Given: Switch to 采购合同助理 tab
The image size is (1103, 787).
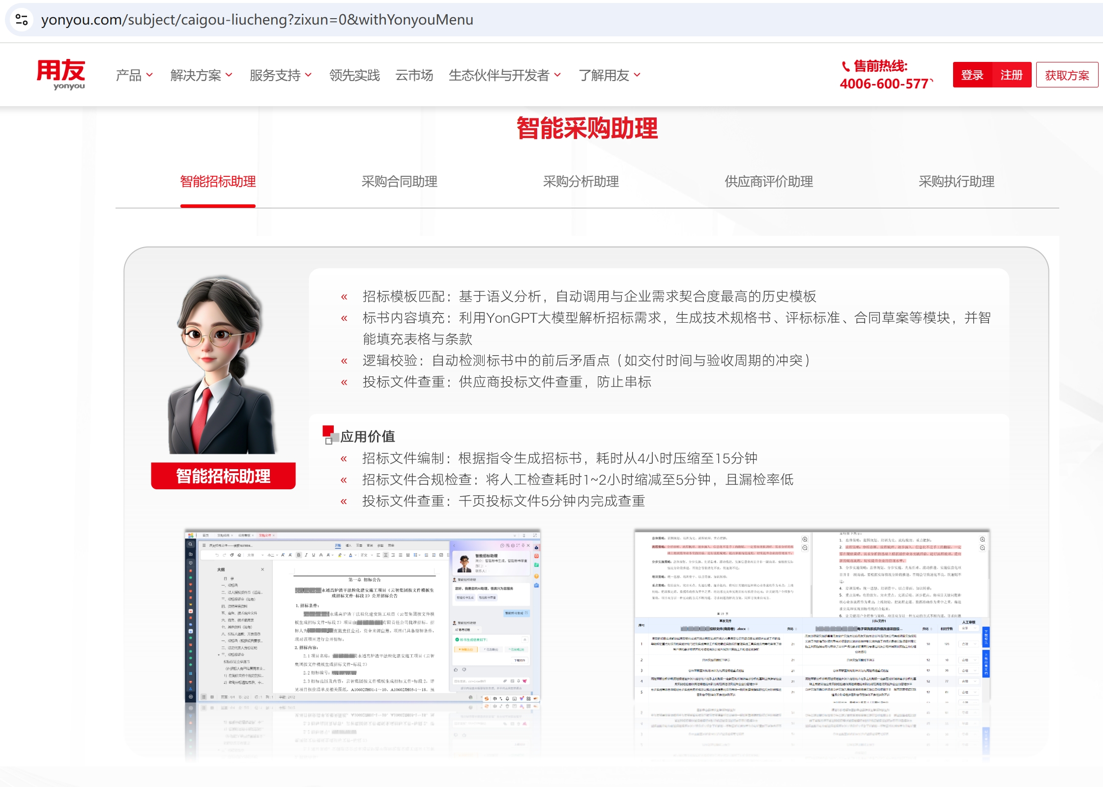Looking at the screenshot, I should (x=399, y=182).
